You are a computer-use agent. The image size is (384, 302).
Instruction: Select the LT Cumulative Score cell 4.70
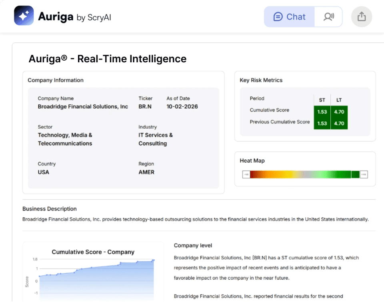339,112
